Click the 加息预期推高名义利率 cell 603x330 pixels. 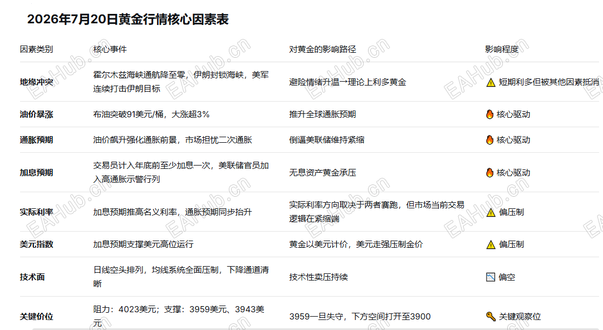click(x=172, y=212)
